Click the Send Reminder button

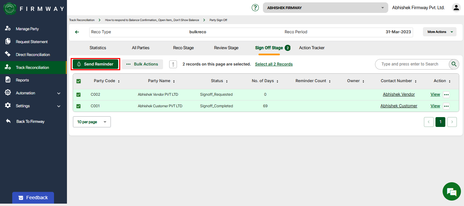[x=95, y=64]
